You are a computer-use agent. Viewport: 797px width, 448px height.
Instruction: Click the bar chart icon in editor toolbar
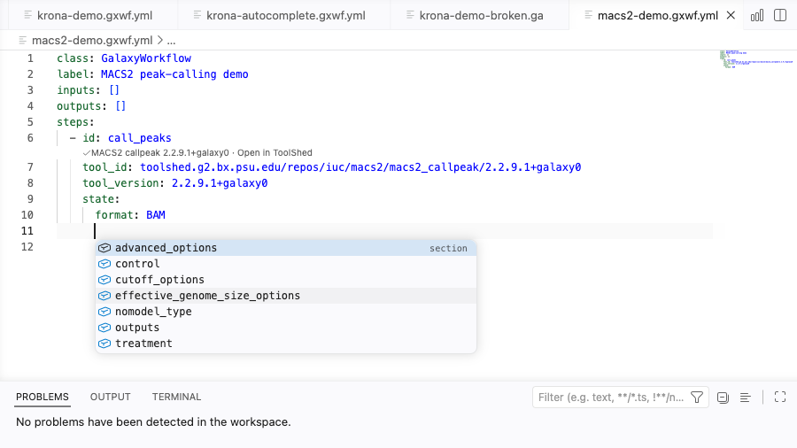tap(757, 15)
